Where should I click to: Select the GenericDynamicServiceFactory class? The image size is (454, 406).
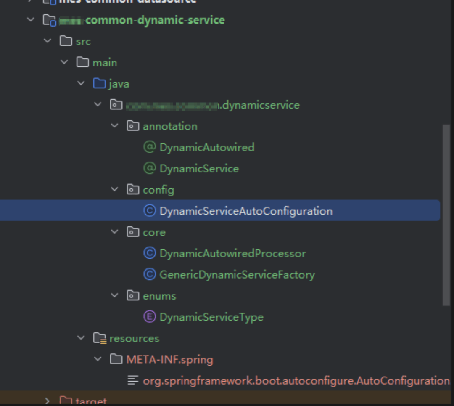click(237, 275)
